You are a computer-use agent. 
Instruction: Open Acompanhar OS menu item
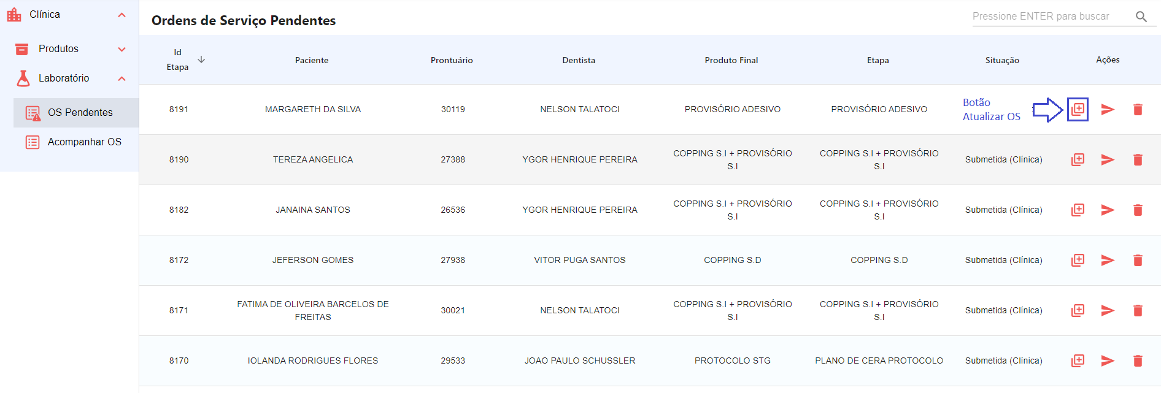84,142
